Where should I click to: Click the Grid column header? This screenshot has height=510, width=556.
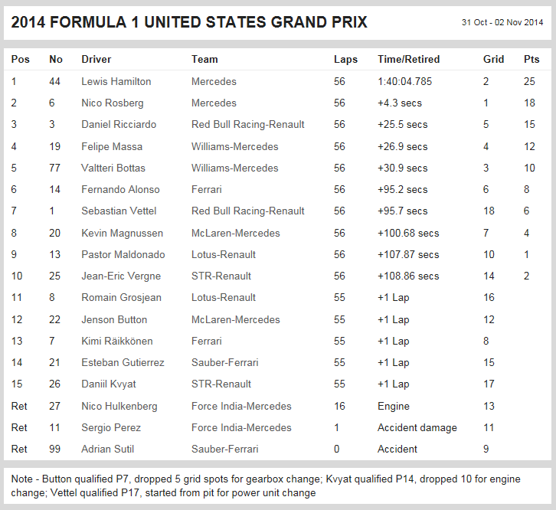pyautogui.click(x=493, y=59)
